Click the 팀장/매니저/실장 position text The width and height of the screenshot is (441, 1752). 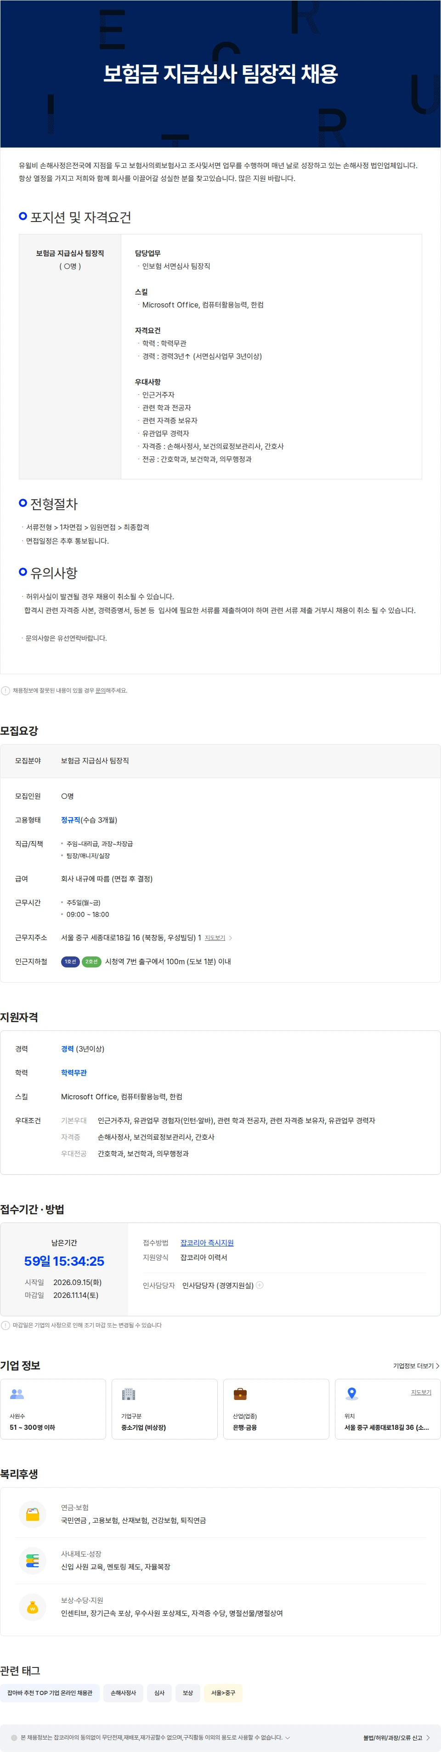click(x=88, y=856)
